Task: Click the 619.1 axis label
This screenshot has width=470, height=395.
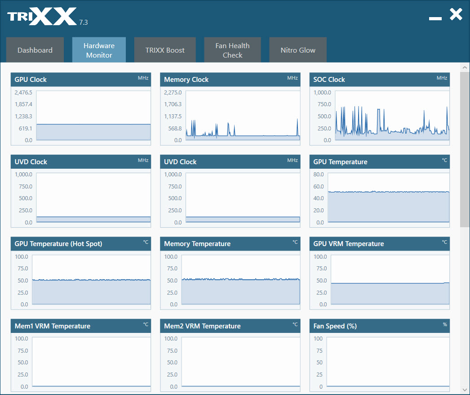Action: pyautogui.click(x=26, y=129)
